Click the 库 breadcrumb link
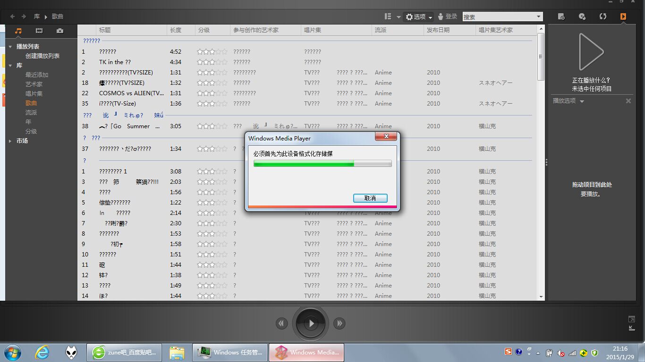The image size is (645, 362). click(x=37, y=16)
